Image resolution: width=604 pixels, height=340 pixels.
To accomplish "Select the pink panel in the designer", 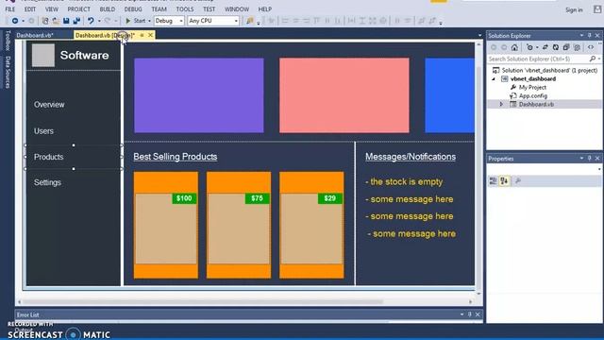I will [344, 95].
